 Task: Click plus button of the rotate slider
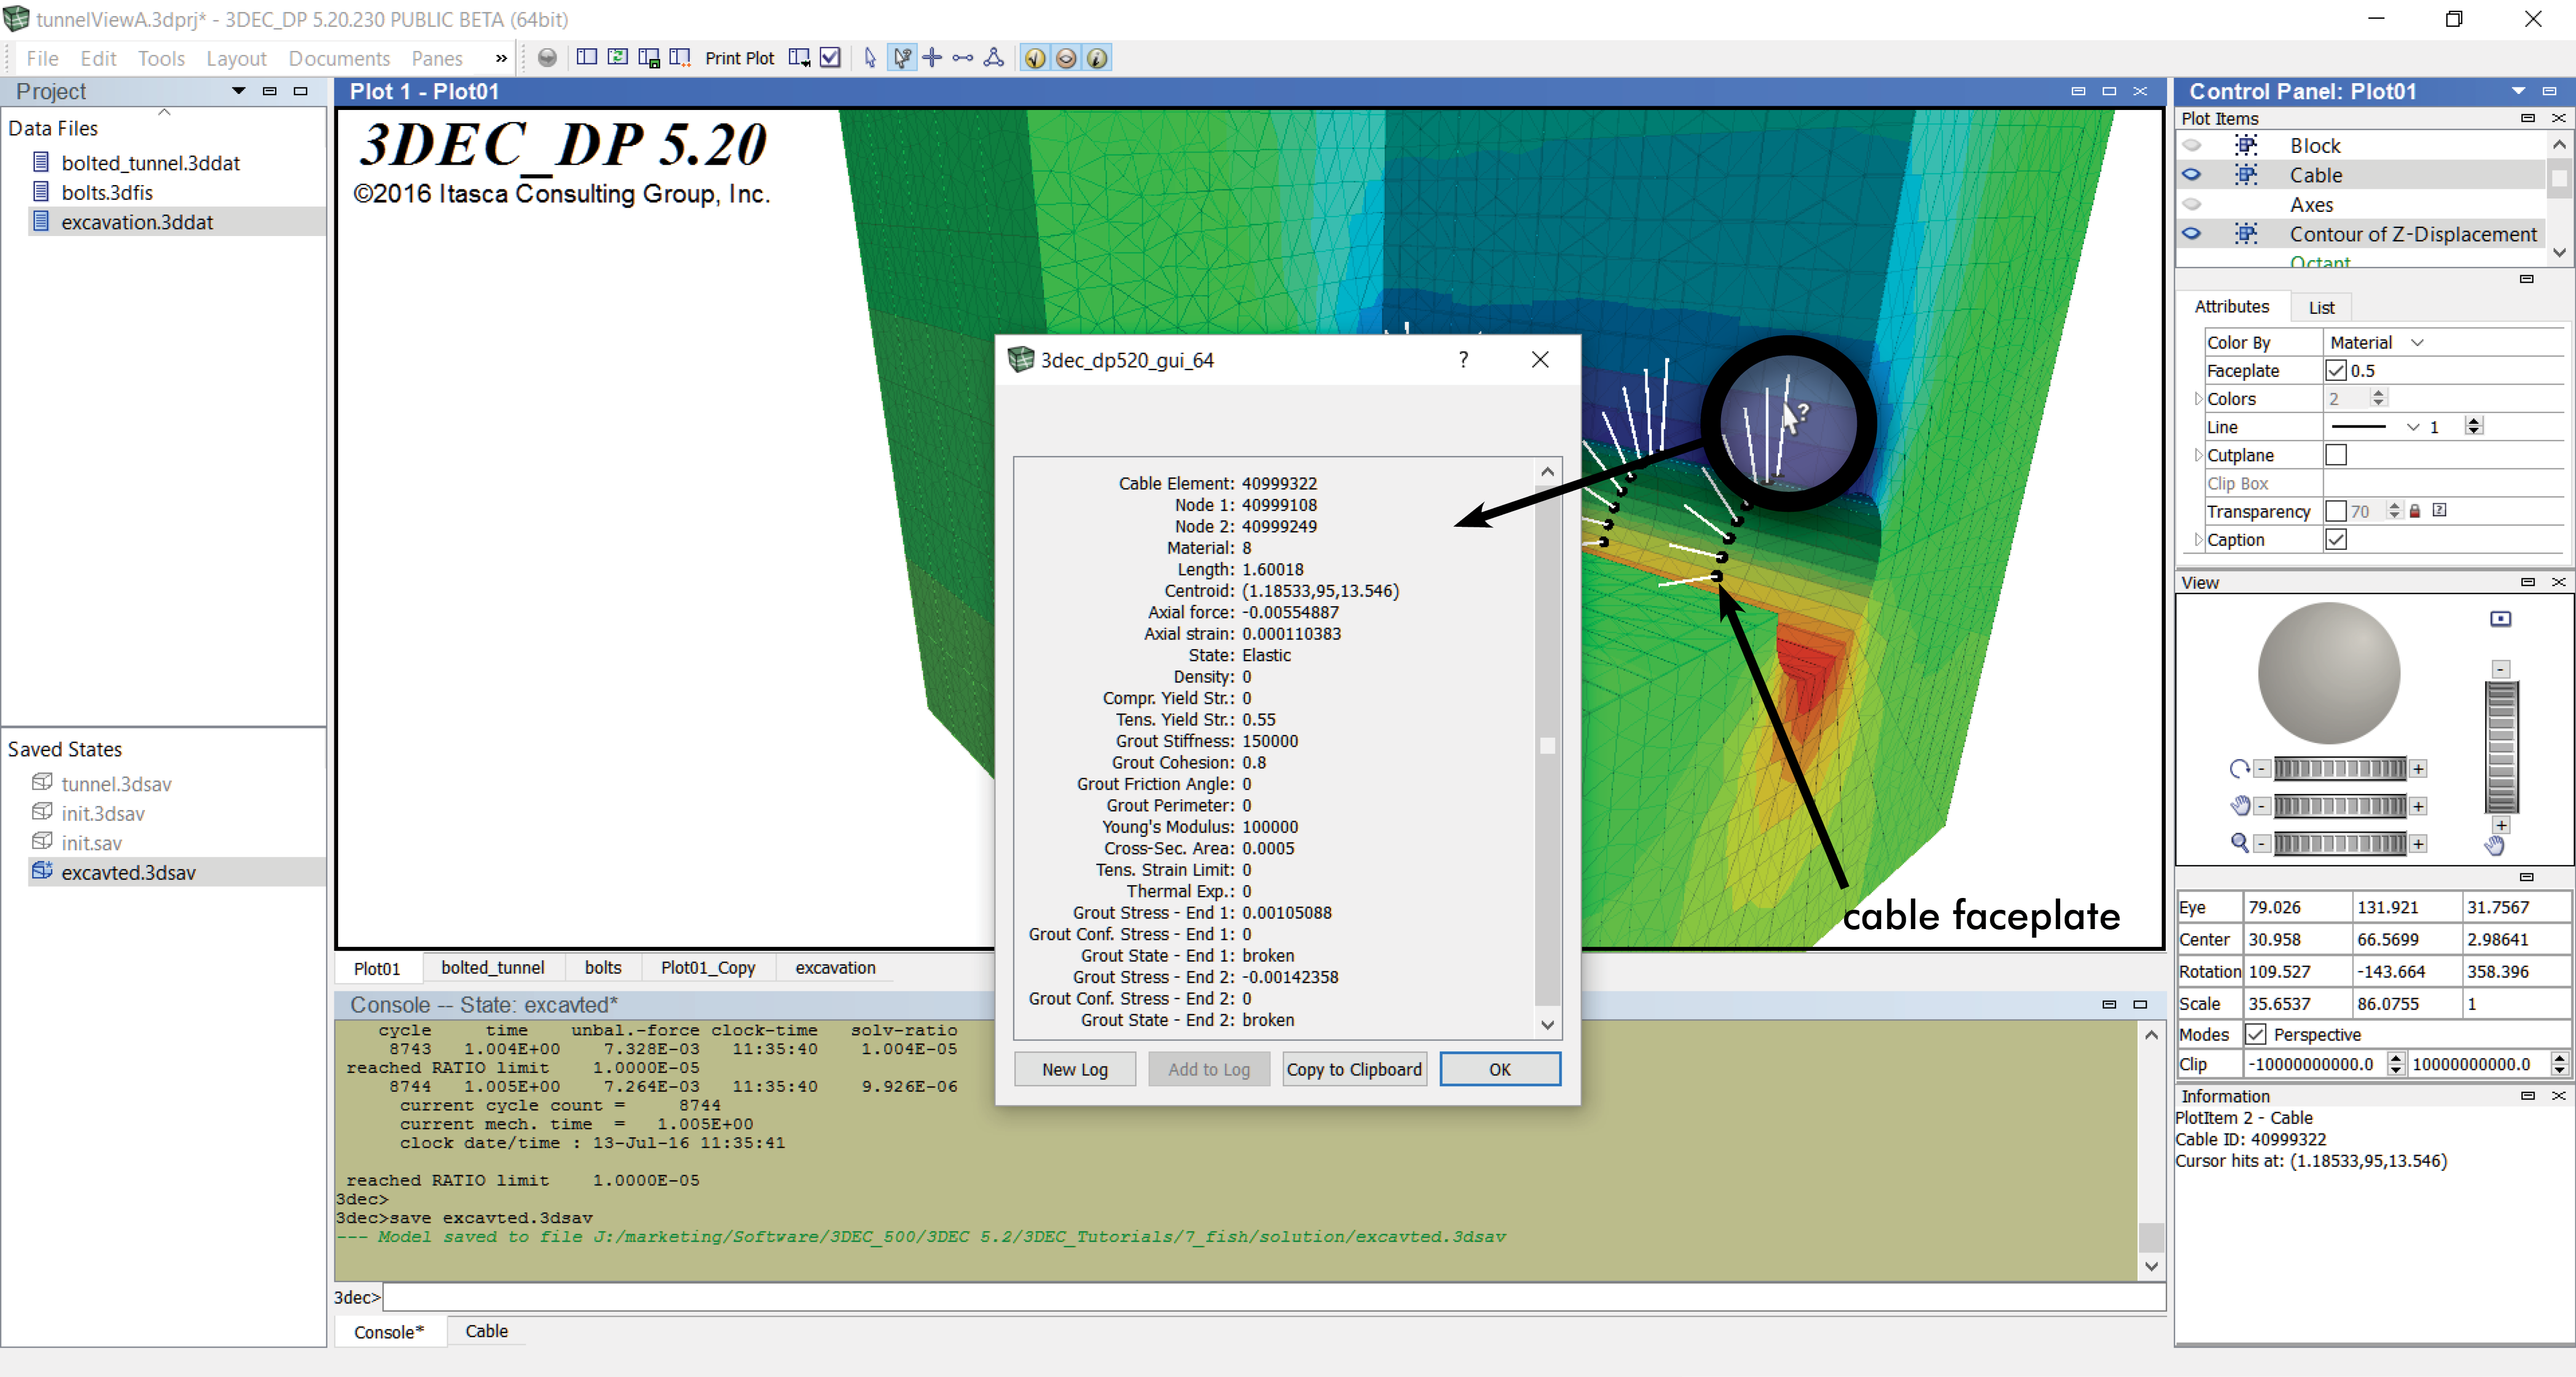(2418, 769)
